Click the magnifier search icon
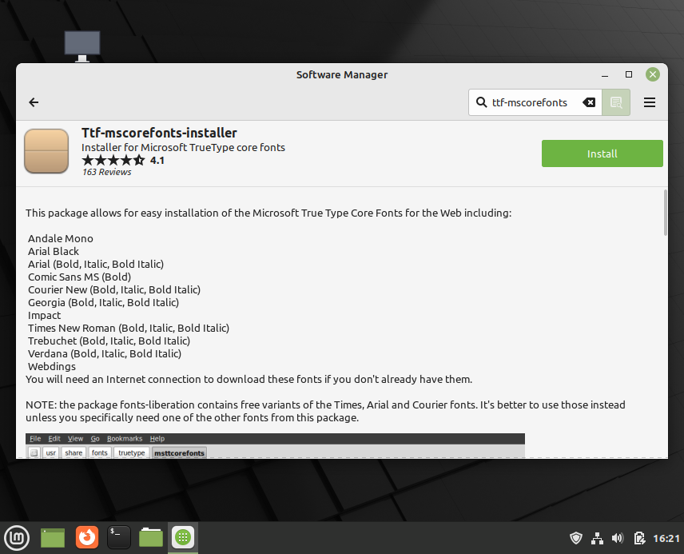This screenshot has height=554, width=684. tap(481, 102)
